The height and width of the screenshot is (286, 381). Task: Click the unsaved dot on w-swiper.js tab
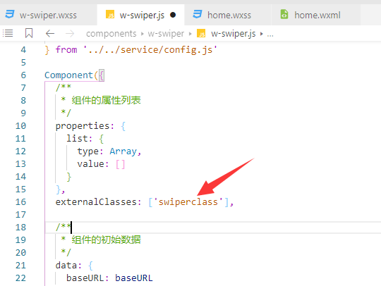(173, 15)
